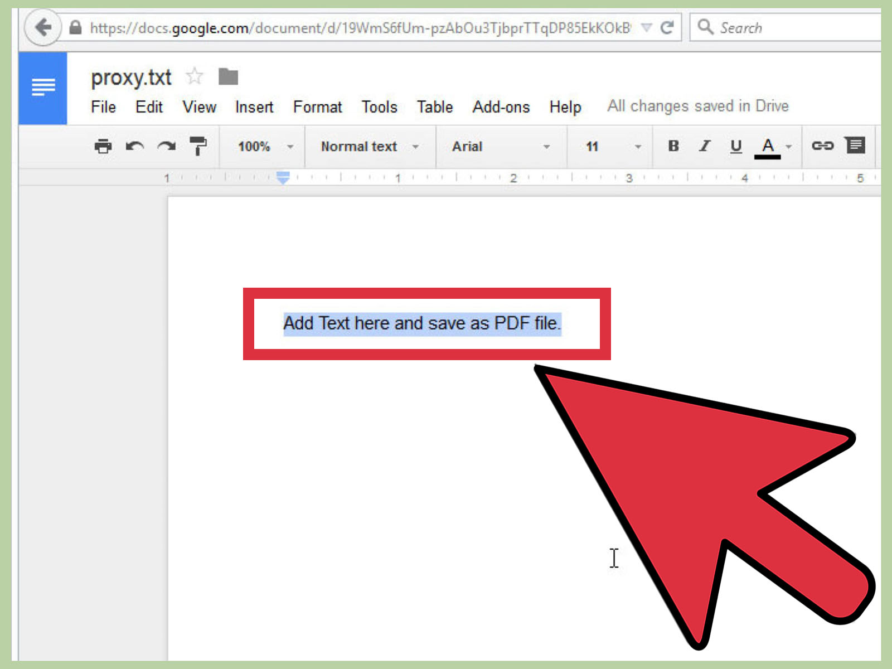Click the 'Add Text here and save as PDF file.' line
The image size is (892, 669).
click(422, 323)
